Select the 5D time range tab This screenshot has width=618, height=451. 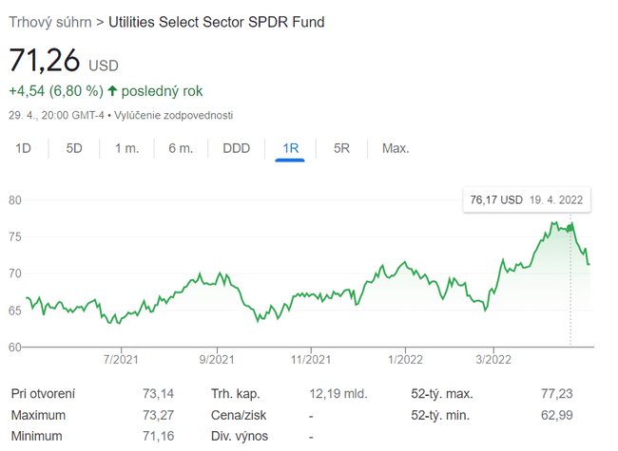pyautogui.click(x=74, y=148)
